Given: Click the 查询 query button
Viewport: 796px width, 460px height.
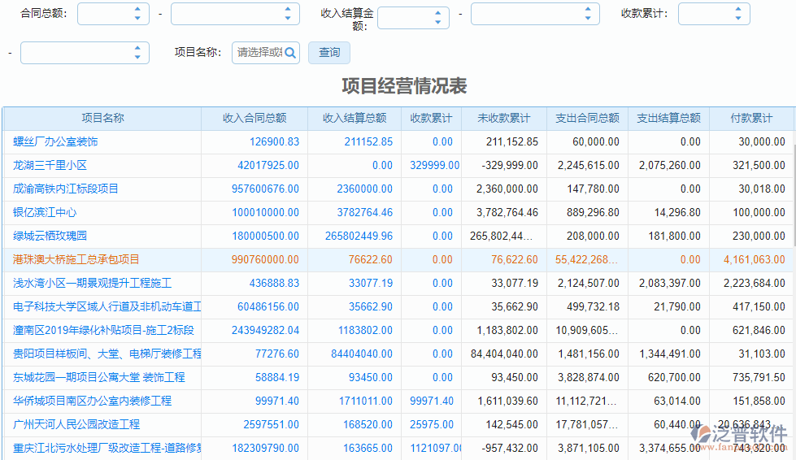Looking at the screenshot, I should (x=329, y=53).
